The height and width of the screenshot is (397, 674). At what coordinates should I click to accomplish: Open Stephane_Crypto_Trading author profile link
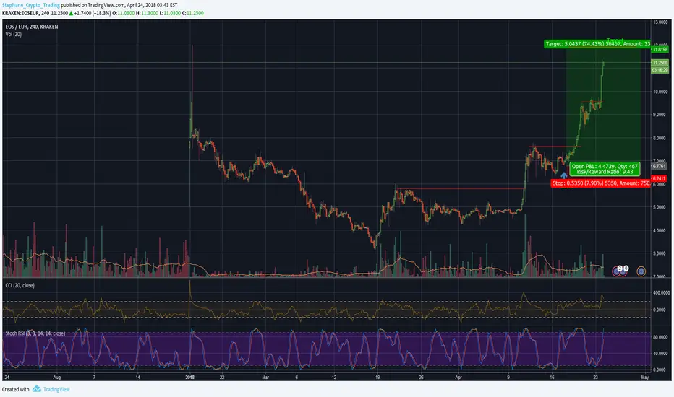pyautogui.click(x=31, y=5)
